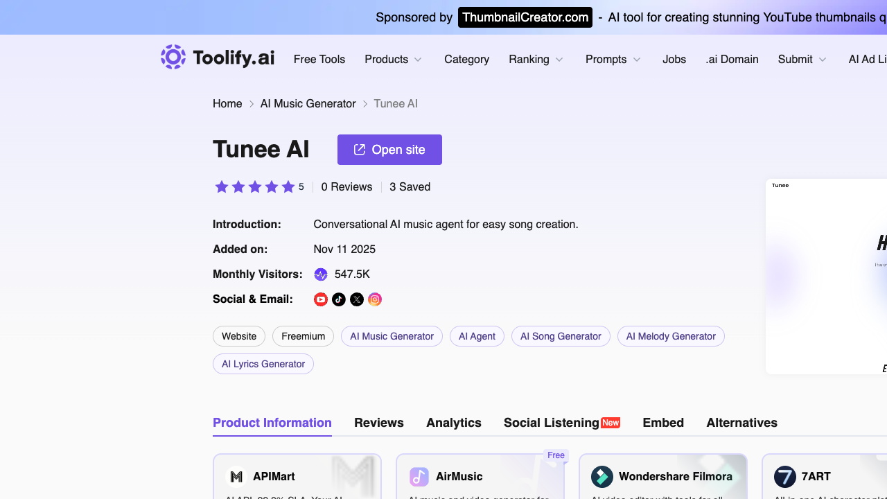Click the 547.5K visitors value

tap(352, 274)
